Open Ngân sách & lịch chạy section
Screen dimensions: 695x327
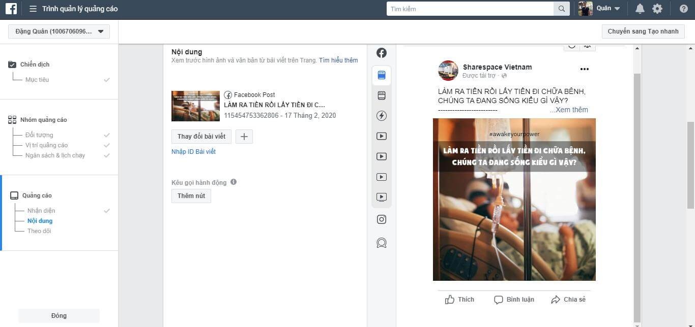[x=55, y=155]
